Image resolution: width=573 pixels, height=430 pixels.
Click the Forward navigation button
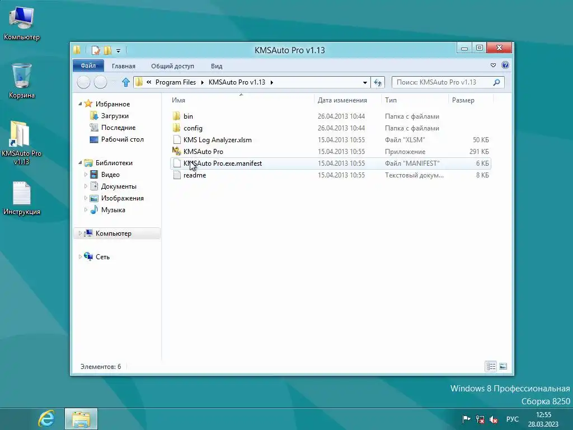101,82
